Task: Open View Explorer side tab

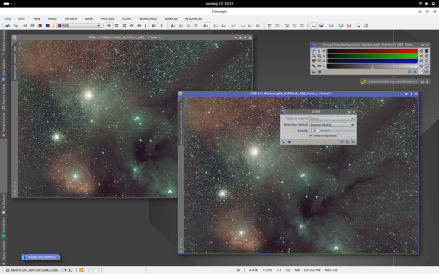Action: (x=3, y=69)
